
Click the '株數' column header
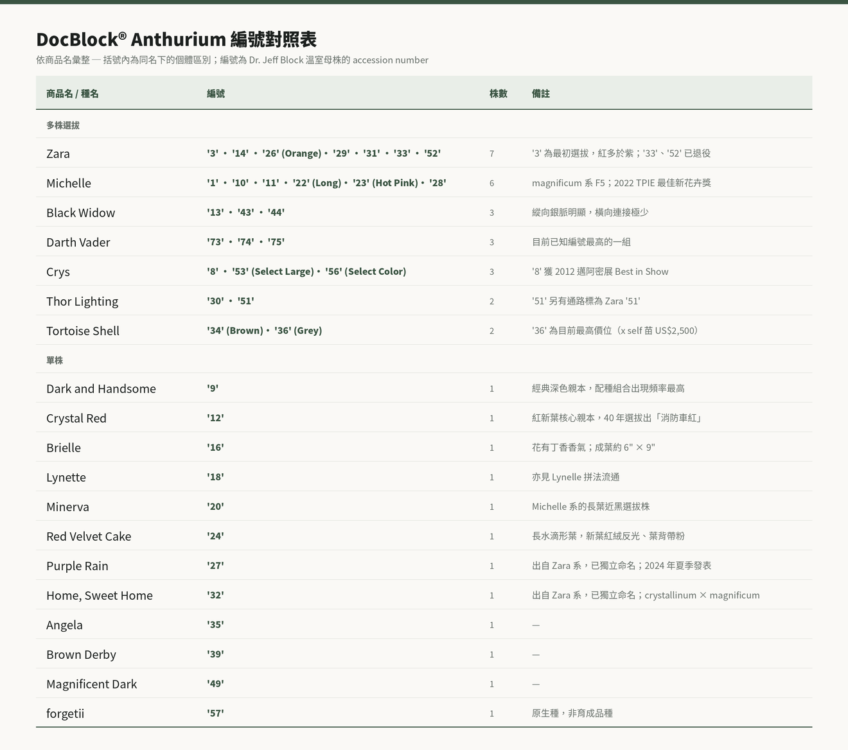coord(499,94)
